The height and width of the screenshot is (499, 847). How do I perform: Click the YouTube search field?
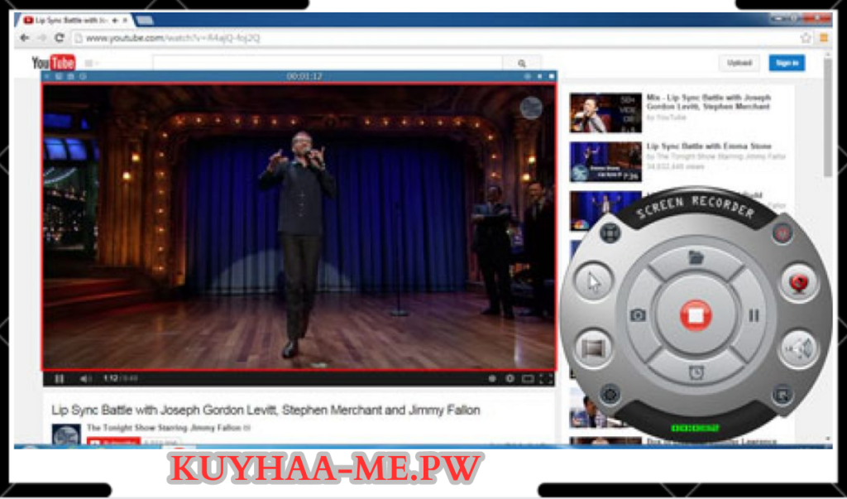328,63
